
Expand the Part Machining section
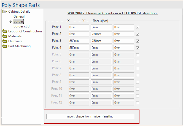(x=19, y=46)
